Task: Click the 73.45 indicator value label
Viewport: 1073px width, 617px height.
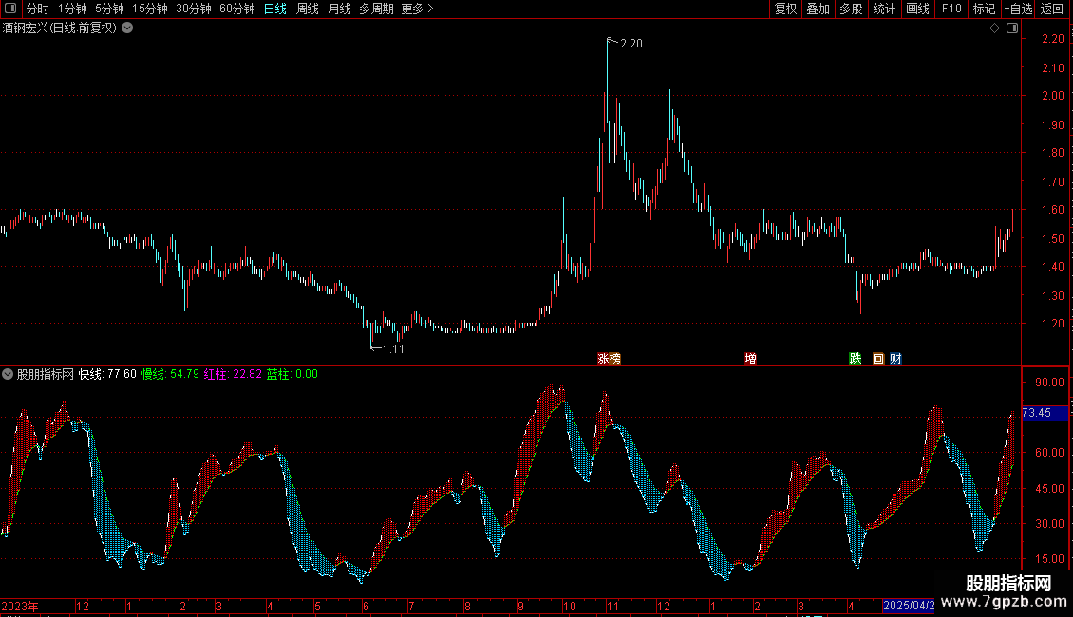Action: point(1045,413)
